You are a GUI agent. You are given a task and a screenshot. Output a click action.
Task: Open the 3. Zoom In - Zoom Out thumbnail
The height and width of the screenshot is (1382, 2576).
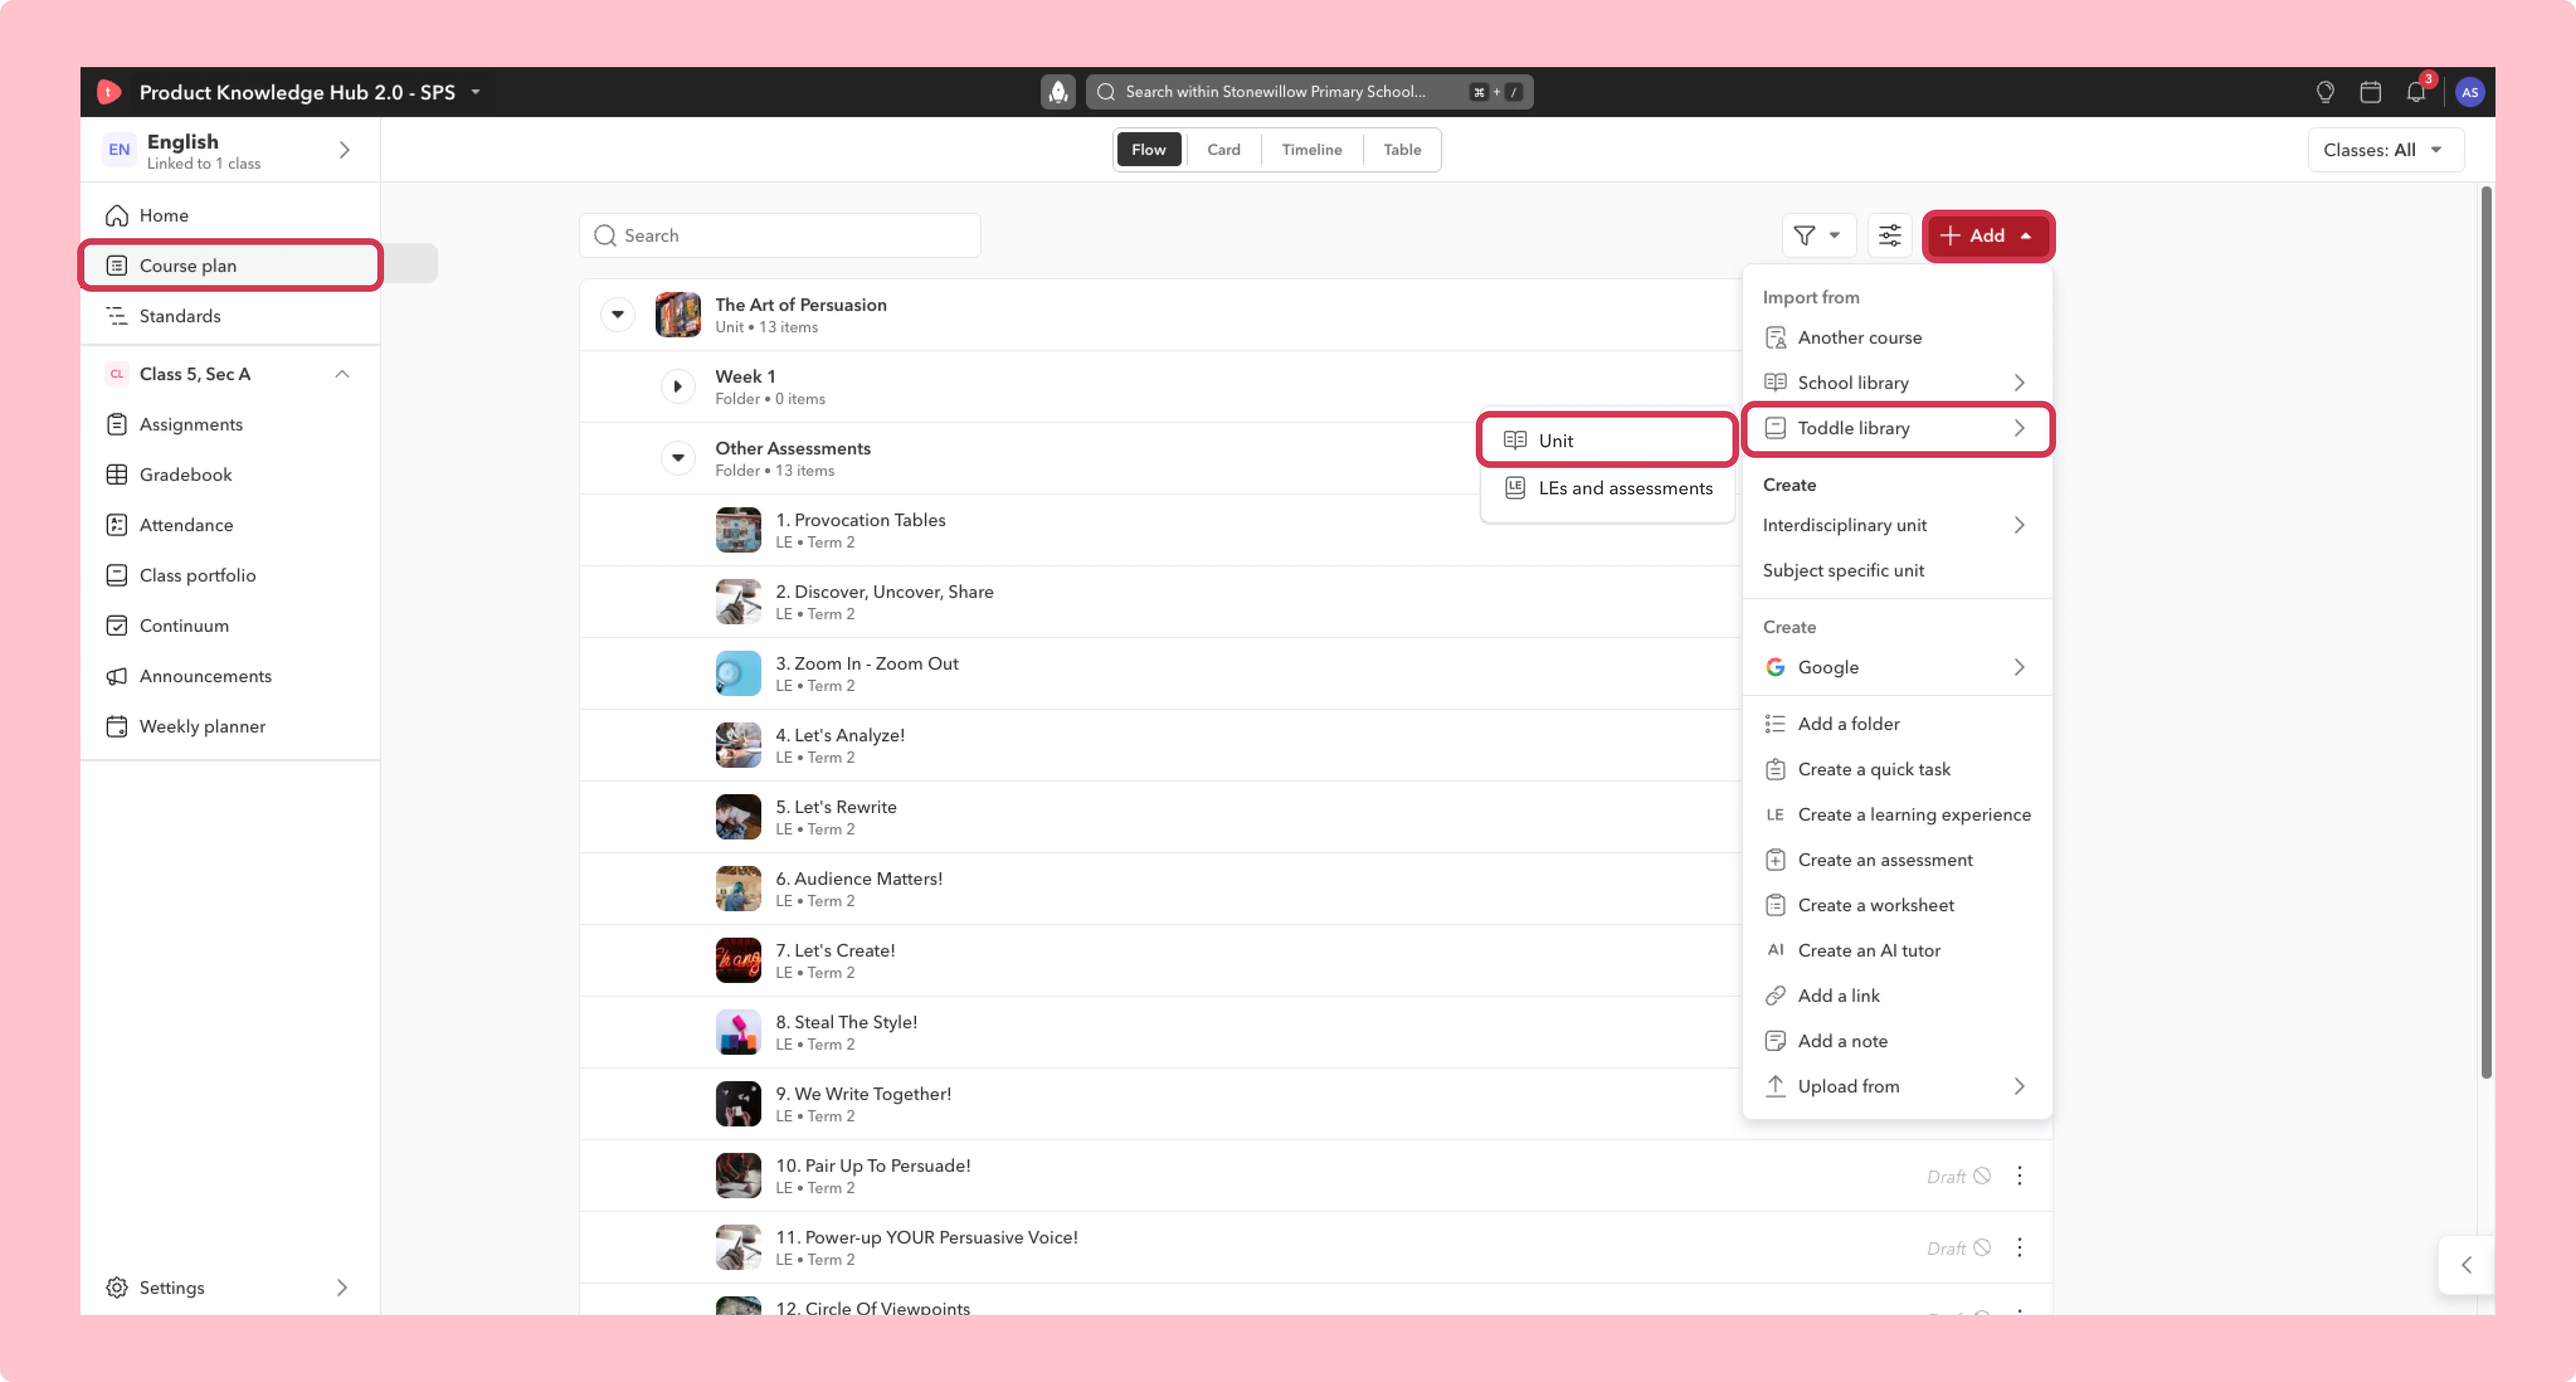(738, 674)
